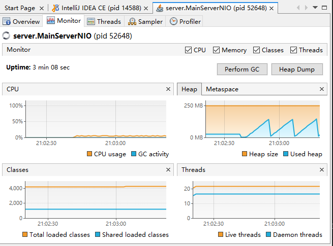Click the maximize window icon in tab bar
The width and height of the screenshot is (333, 246).
point(325,8)
